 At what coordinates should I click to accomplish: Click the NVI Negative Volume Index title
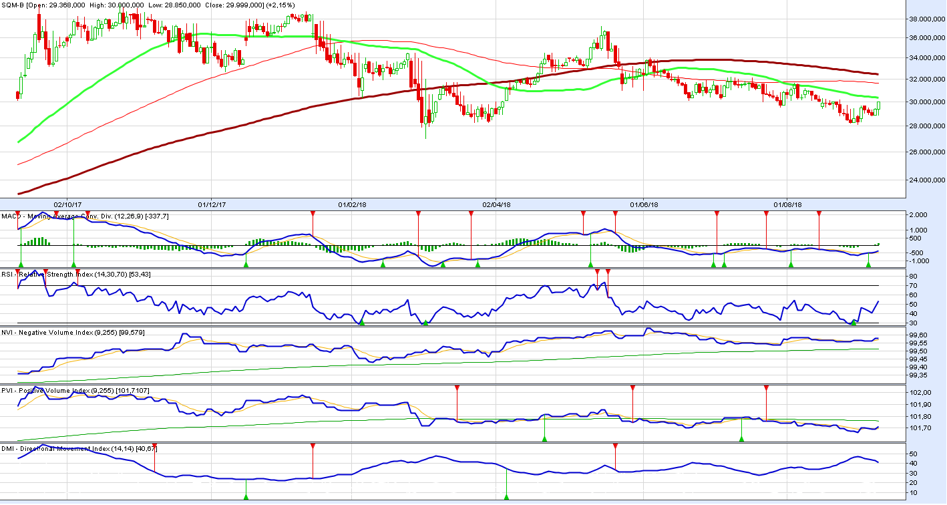click(73, 332)
